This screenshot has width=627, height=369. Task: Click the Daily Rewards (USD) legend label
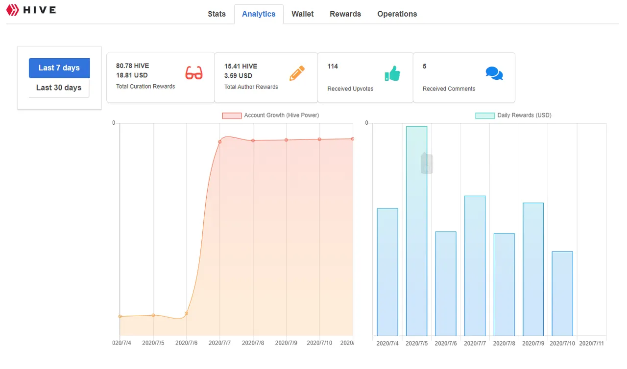[524, 115]
